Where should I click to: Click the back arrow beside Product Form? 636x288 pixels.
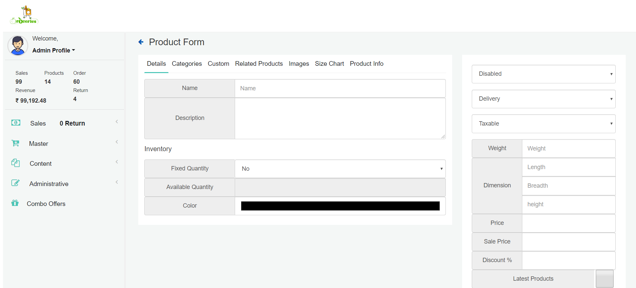tap(141, 42)
